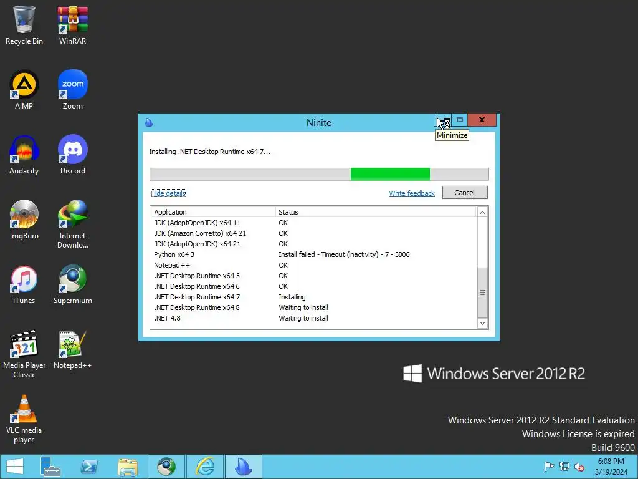Select the Notepad++ desktop shortcut
This screenshot has width=638, height=479.
[x=72, y=350]
